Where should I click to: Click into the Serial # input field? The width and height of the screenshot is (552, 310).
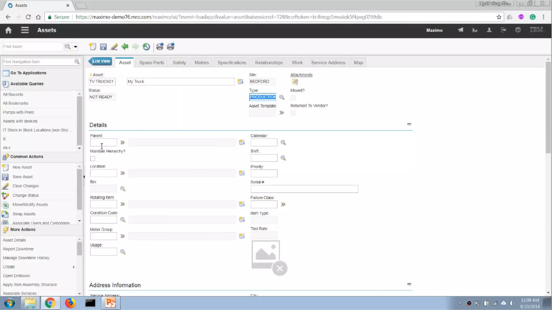[304, 189]
